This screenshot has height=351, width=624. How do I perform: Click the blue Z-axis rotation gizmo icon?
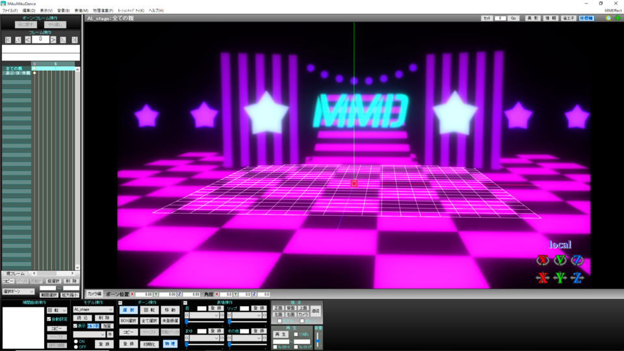click(577, 261)
